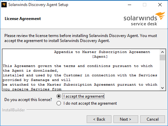Screen dimensions: 168x126
Task: Click the "License Agreement" heading
Action: point(23,19)
